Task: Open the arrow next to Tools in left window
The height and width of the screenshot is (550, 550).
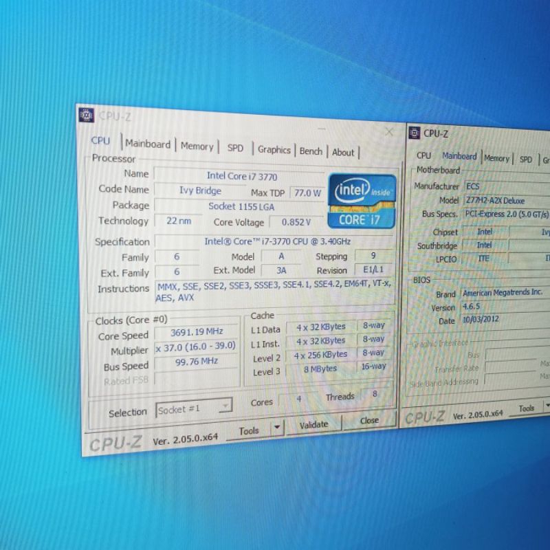Action: [276, 428]
